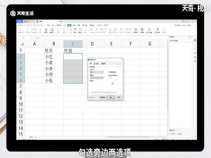The height and width of the screenshot is (158, 211).
Task: Switch to the Home ribbon tab
Action: [48, 25]
